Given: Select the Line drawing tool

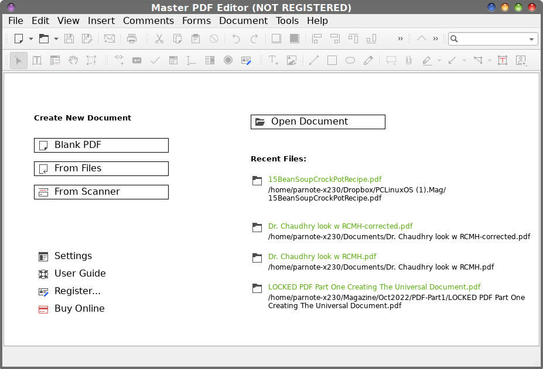Looking at the screenshot, I should coord(314,60).
